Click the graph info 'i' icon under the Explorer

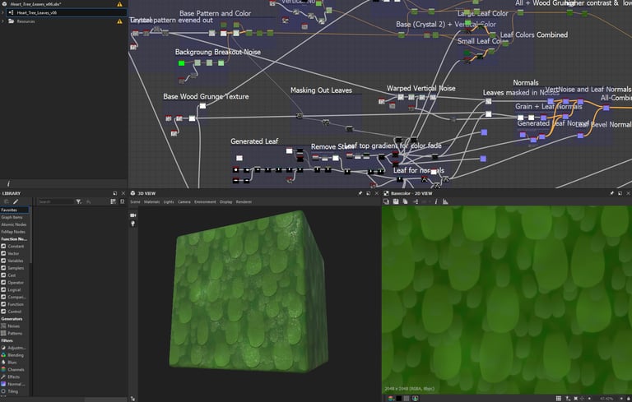8,183
